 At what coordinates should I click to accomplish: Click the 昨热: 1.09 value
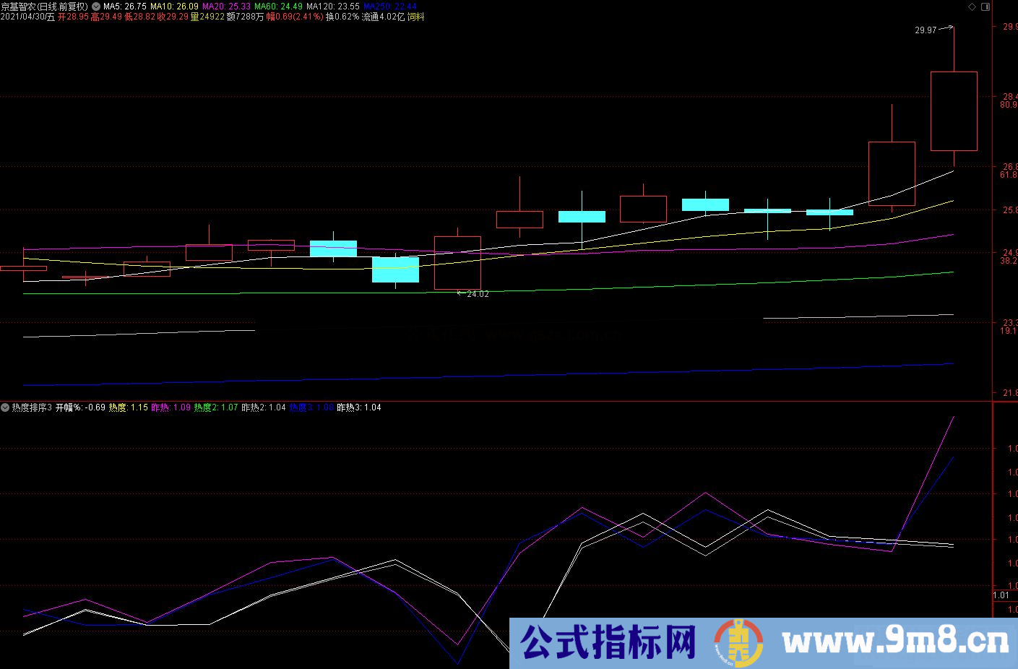(x=171, y=407)
